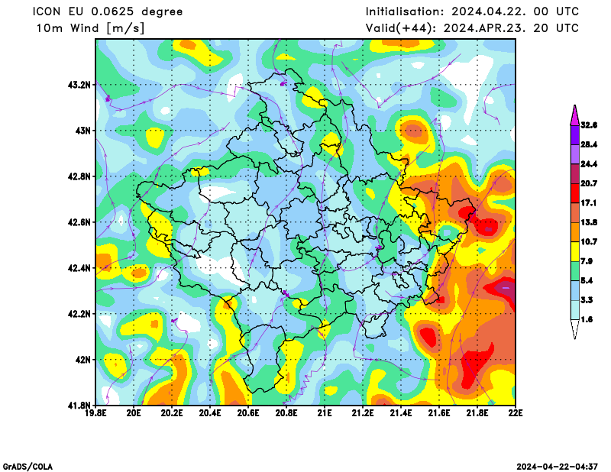611x472 pixels.
Task: Click the 28.4 legend value
Action: pyautogui.click(x=589, y=144)
